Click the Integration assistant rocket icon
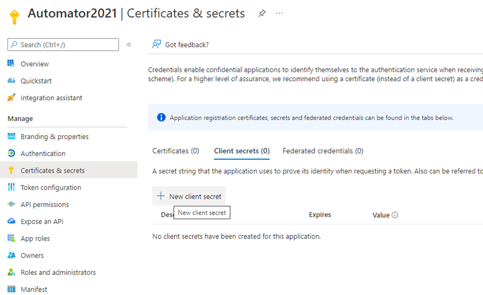Viewport: 483px width, 295px height. click(11, 98)
